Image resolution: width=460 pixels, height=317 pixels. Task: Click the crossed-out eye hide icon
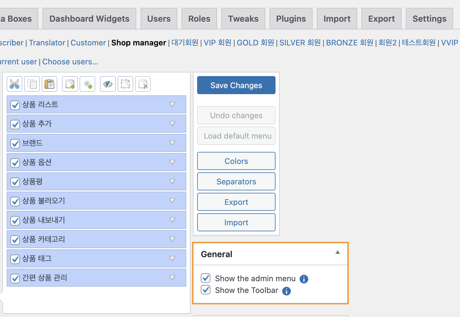(x=108, y=84)
